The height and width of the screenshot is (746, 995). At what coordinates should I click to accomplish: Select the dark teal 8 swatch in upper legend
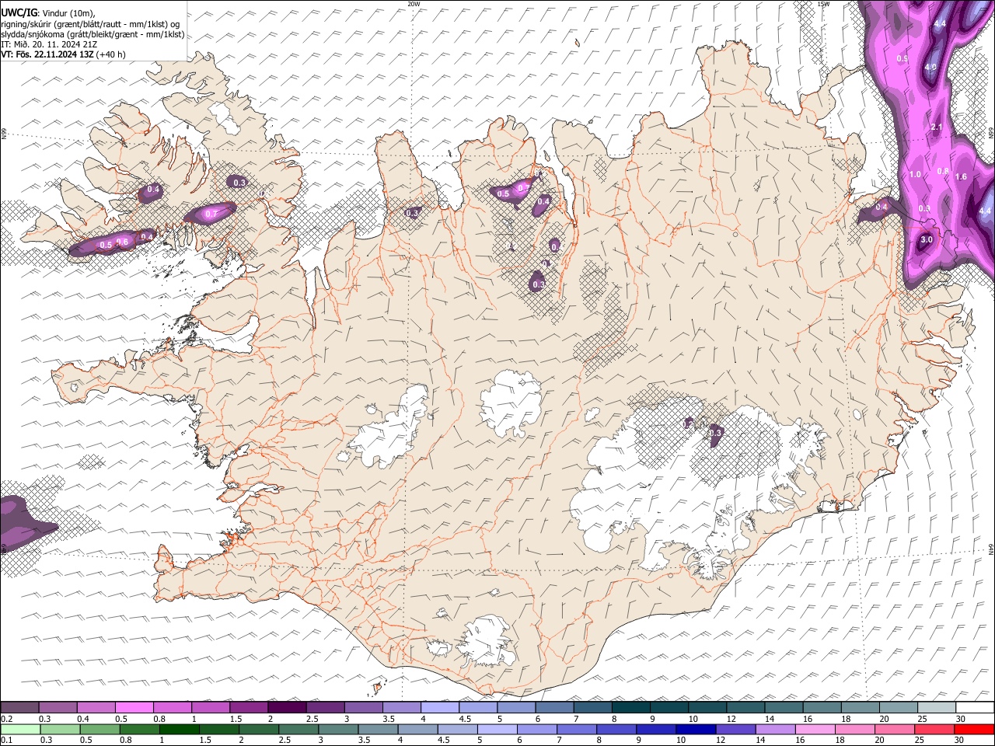tap(630, 708)
